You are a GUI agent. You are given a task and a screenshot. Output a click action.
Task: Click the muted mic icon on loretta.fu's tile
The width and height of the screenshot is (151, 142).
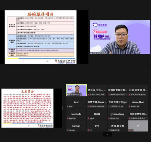68,118
